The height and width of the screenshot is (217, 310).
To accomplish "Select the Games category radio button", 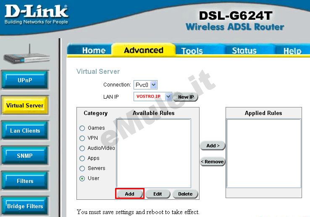I will tap(82, 128).
